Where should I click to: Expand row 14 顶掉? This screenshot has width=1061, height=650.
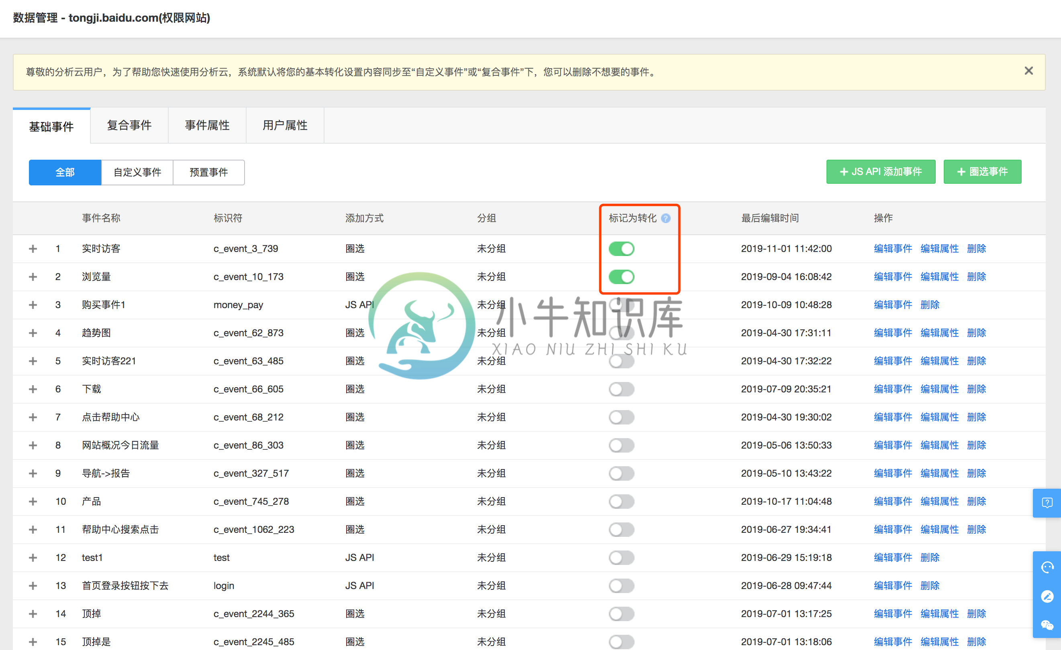coord(33,614)
